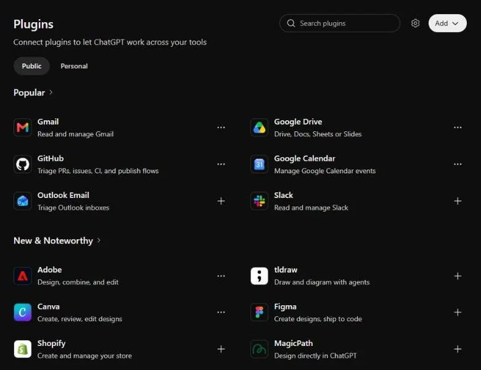Select the Gmail plugin title
Screen dimensions: 481x370
coord(48,121)
